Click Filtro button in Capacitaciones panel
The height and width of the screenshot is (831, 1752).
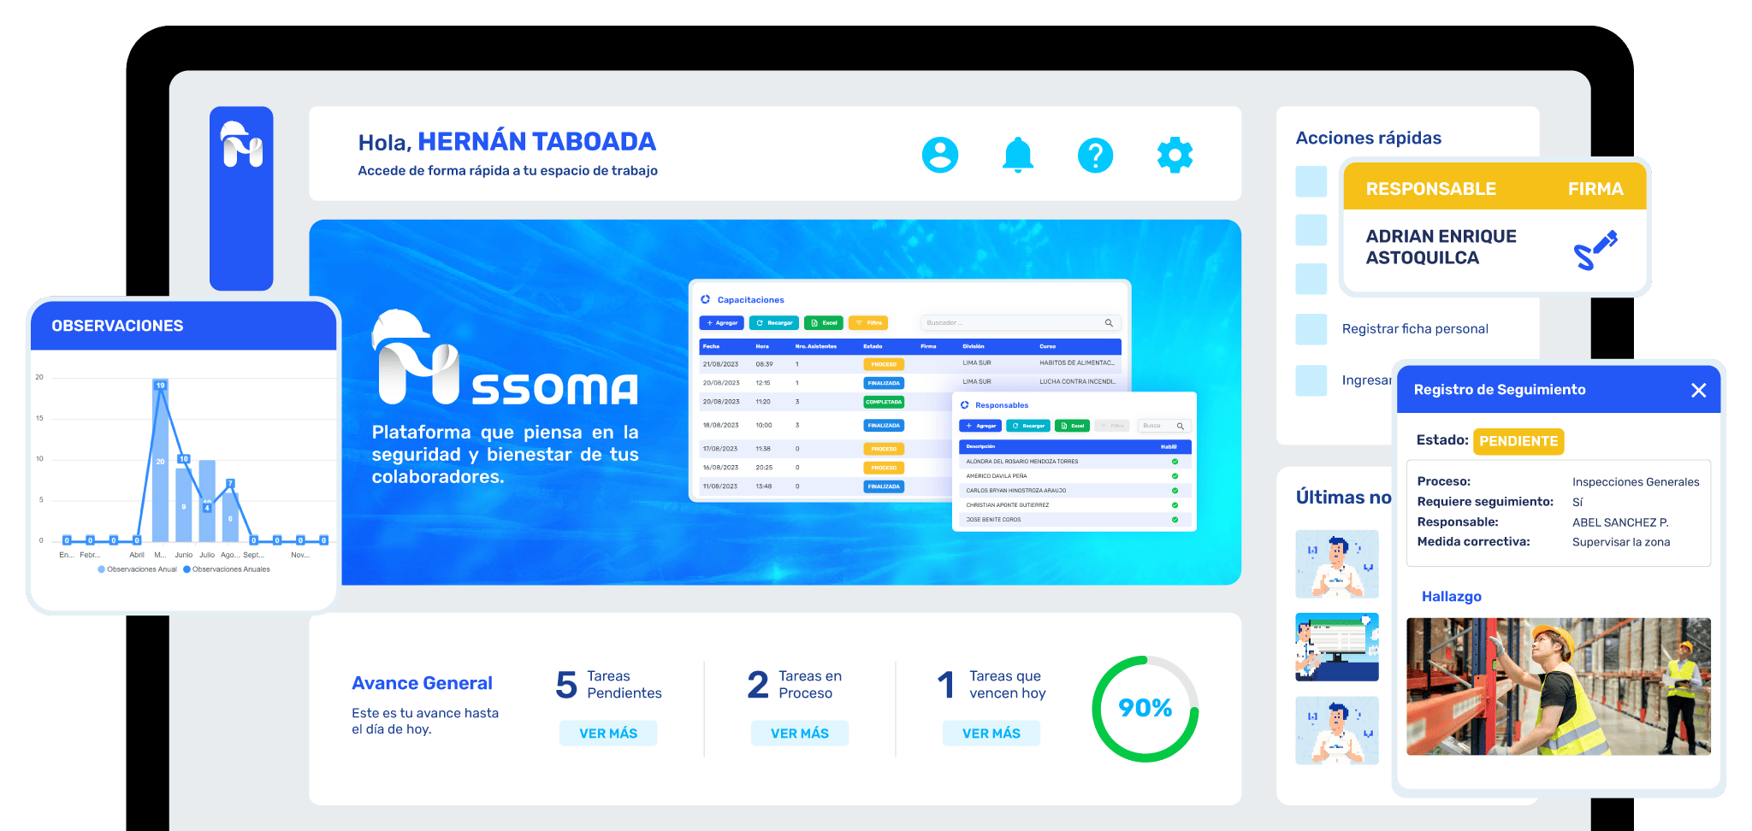868,322
